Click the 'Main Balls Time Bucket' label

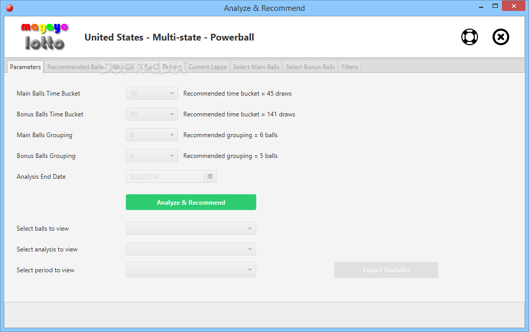click(x=48, y=94)
